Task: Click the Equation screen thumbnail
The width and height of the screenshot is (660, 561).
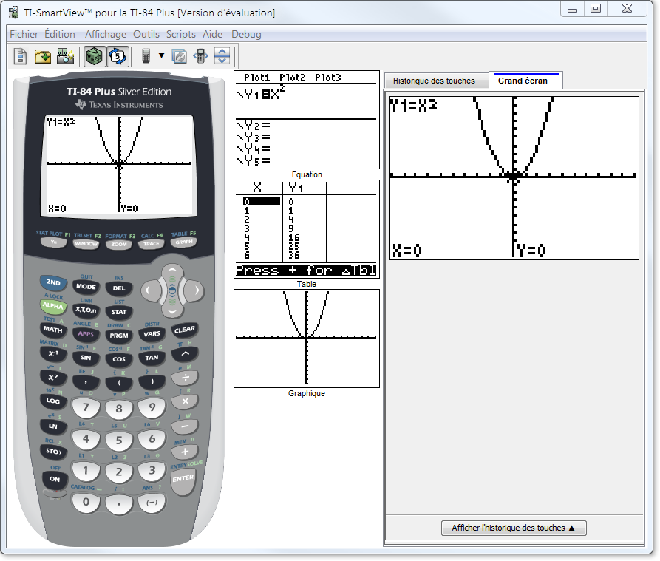Action: coord(307,120)
